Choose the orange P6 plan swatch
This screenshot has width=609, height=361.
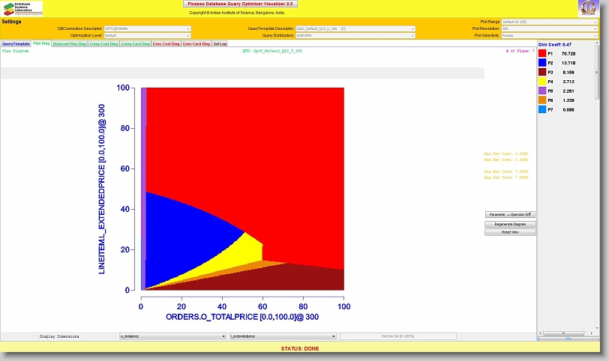pyautogui.click(x=542, y=100)
